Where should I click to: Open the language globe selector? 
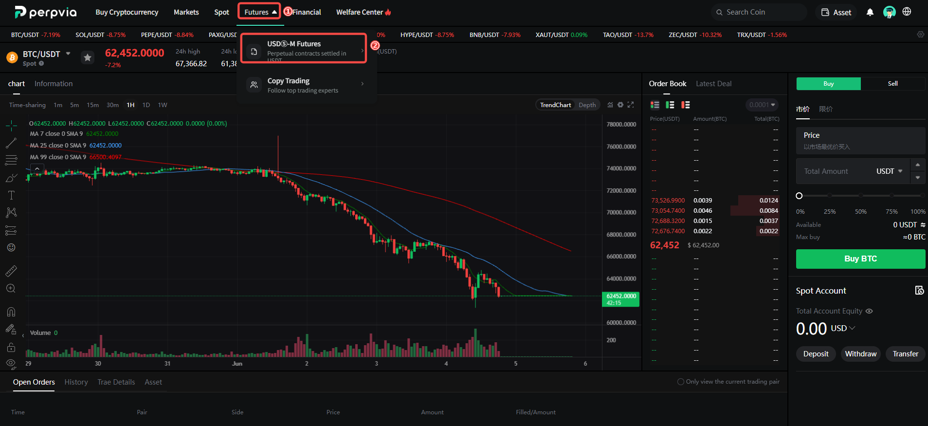pyautogui.click(x=907, y=12)
